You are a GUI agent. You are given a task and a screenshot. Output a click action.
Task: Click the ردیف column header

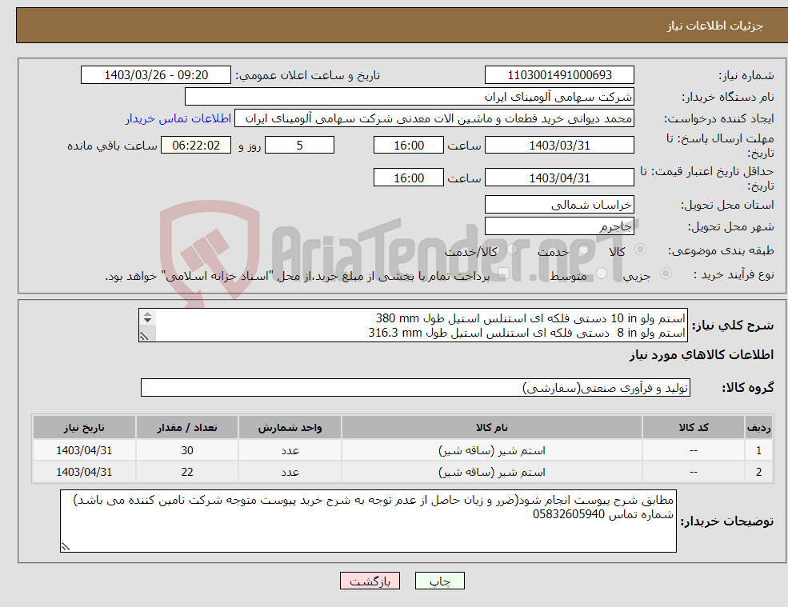[x=758, y=428]
